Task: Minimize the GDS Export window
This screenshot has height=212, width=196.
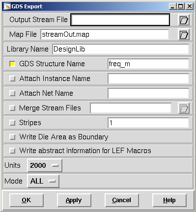Action: pos(172,6)
